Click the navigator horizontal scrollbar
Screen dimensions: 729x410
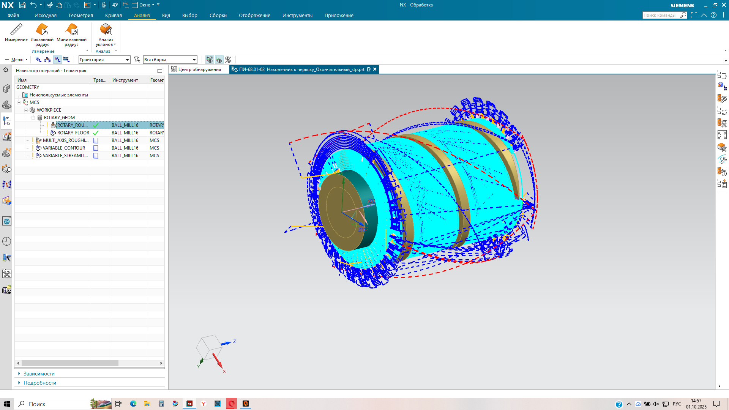pos(70,363)
